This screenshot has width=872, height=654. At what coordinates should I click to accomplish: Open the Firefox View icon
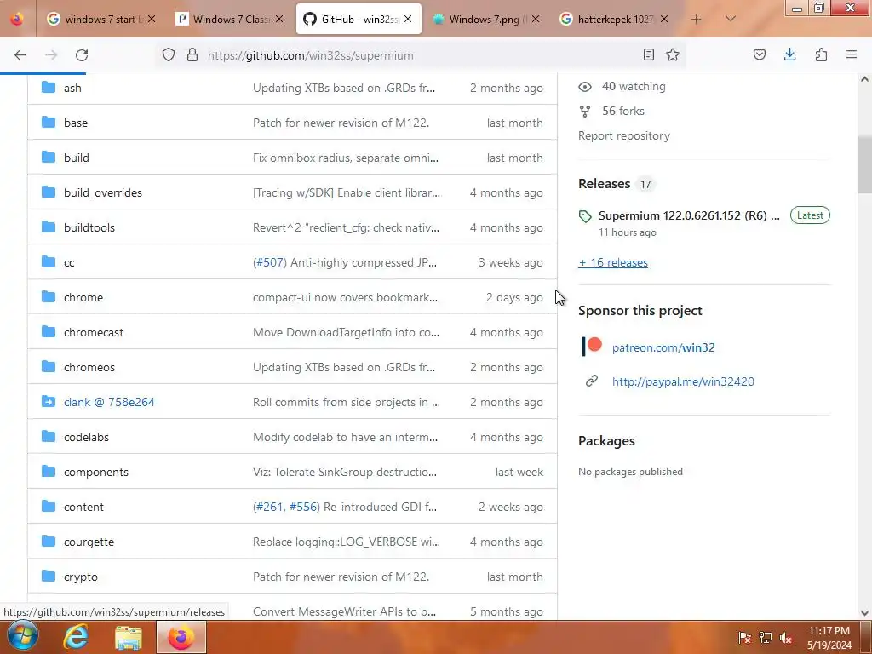17,19
